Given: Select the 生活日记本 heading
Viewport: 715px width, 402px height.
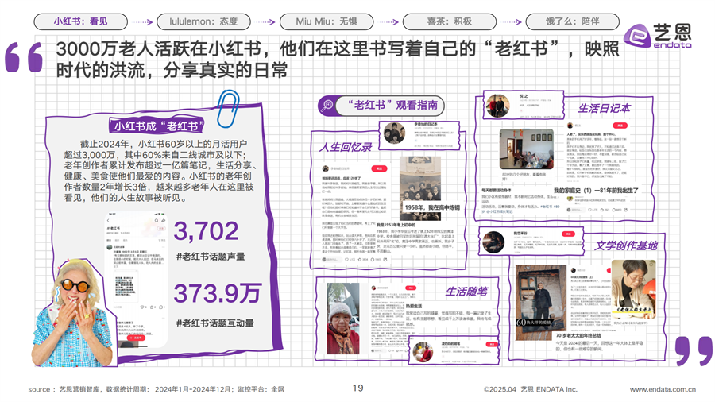Looking at the screenshot, I should click(x=605, y=109).
